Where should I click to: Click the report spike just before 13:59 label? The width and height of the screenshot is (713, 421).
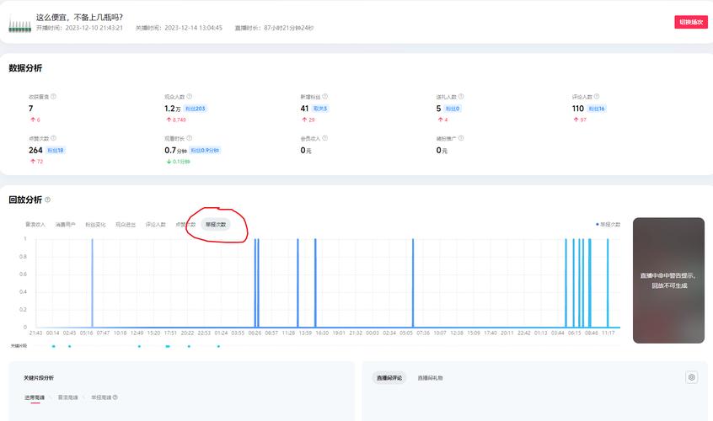tap(298, 282)
